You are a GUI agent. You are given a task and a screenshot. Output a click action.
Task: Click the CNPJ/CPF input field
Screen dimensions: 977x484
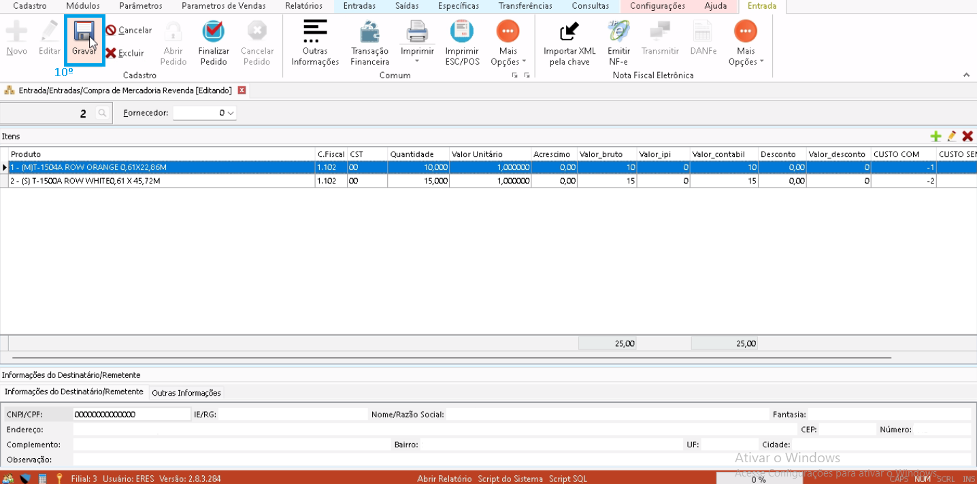click(x=132, y=414)
